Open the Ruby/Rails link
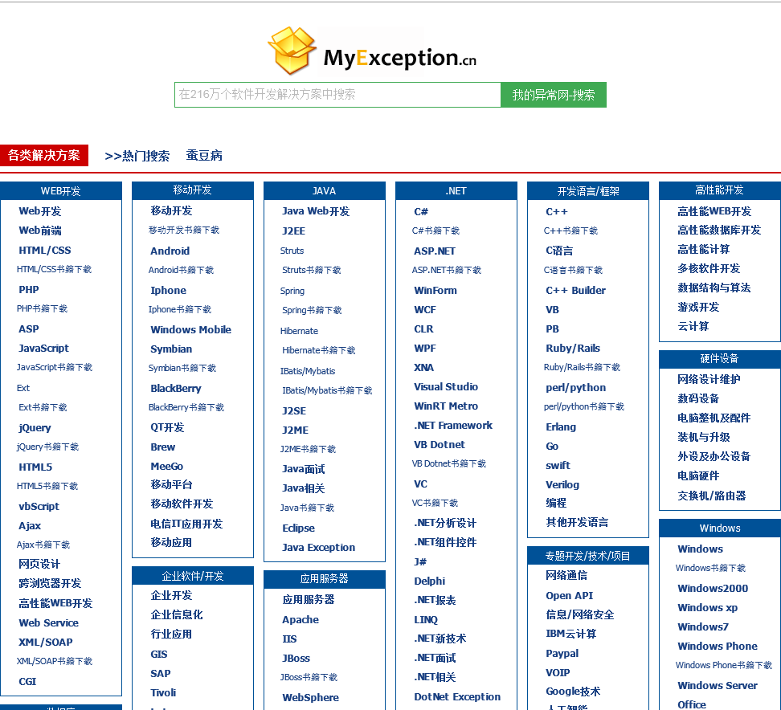 point(573,348)
